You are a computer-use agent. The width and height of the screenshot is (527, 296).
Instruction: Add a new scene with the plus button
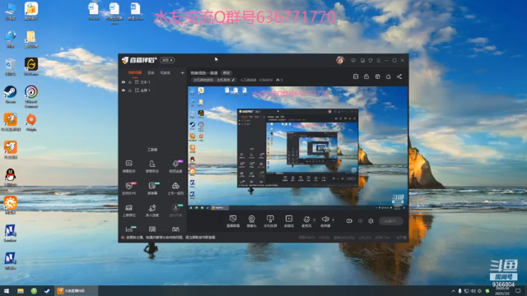pyautogui.click(x=182, y=72)
